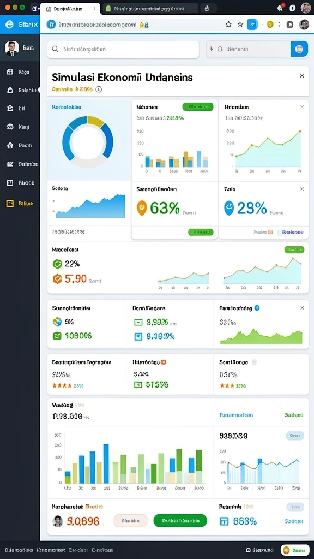Open the first sidebar menu item below the avatar
Viewport: 314px width, 559px height.
tap(19, 72)
